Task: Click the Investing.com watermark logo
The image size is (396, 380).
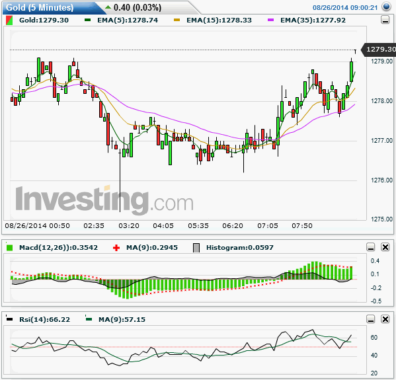Action: point(104,200)
